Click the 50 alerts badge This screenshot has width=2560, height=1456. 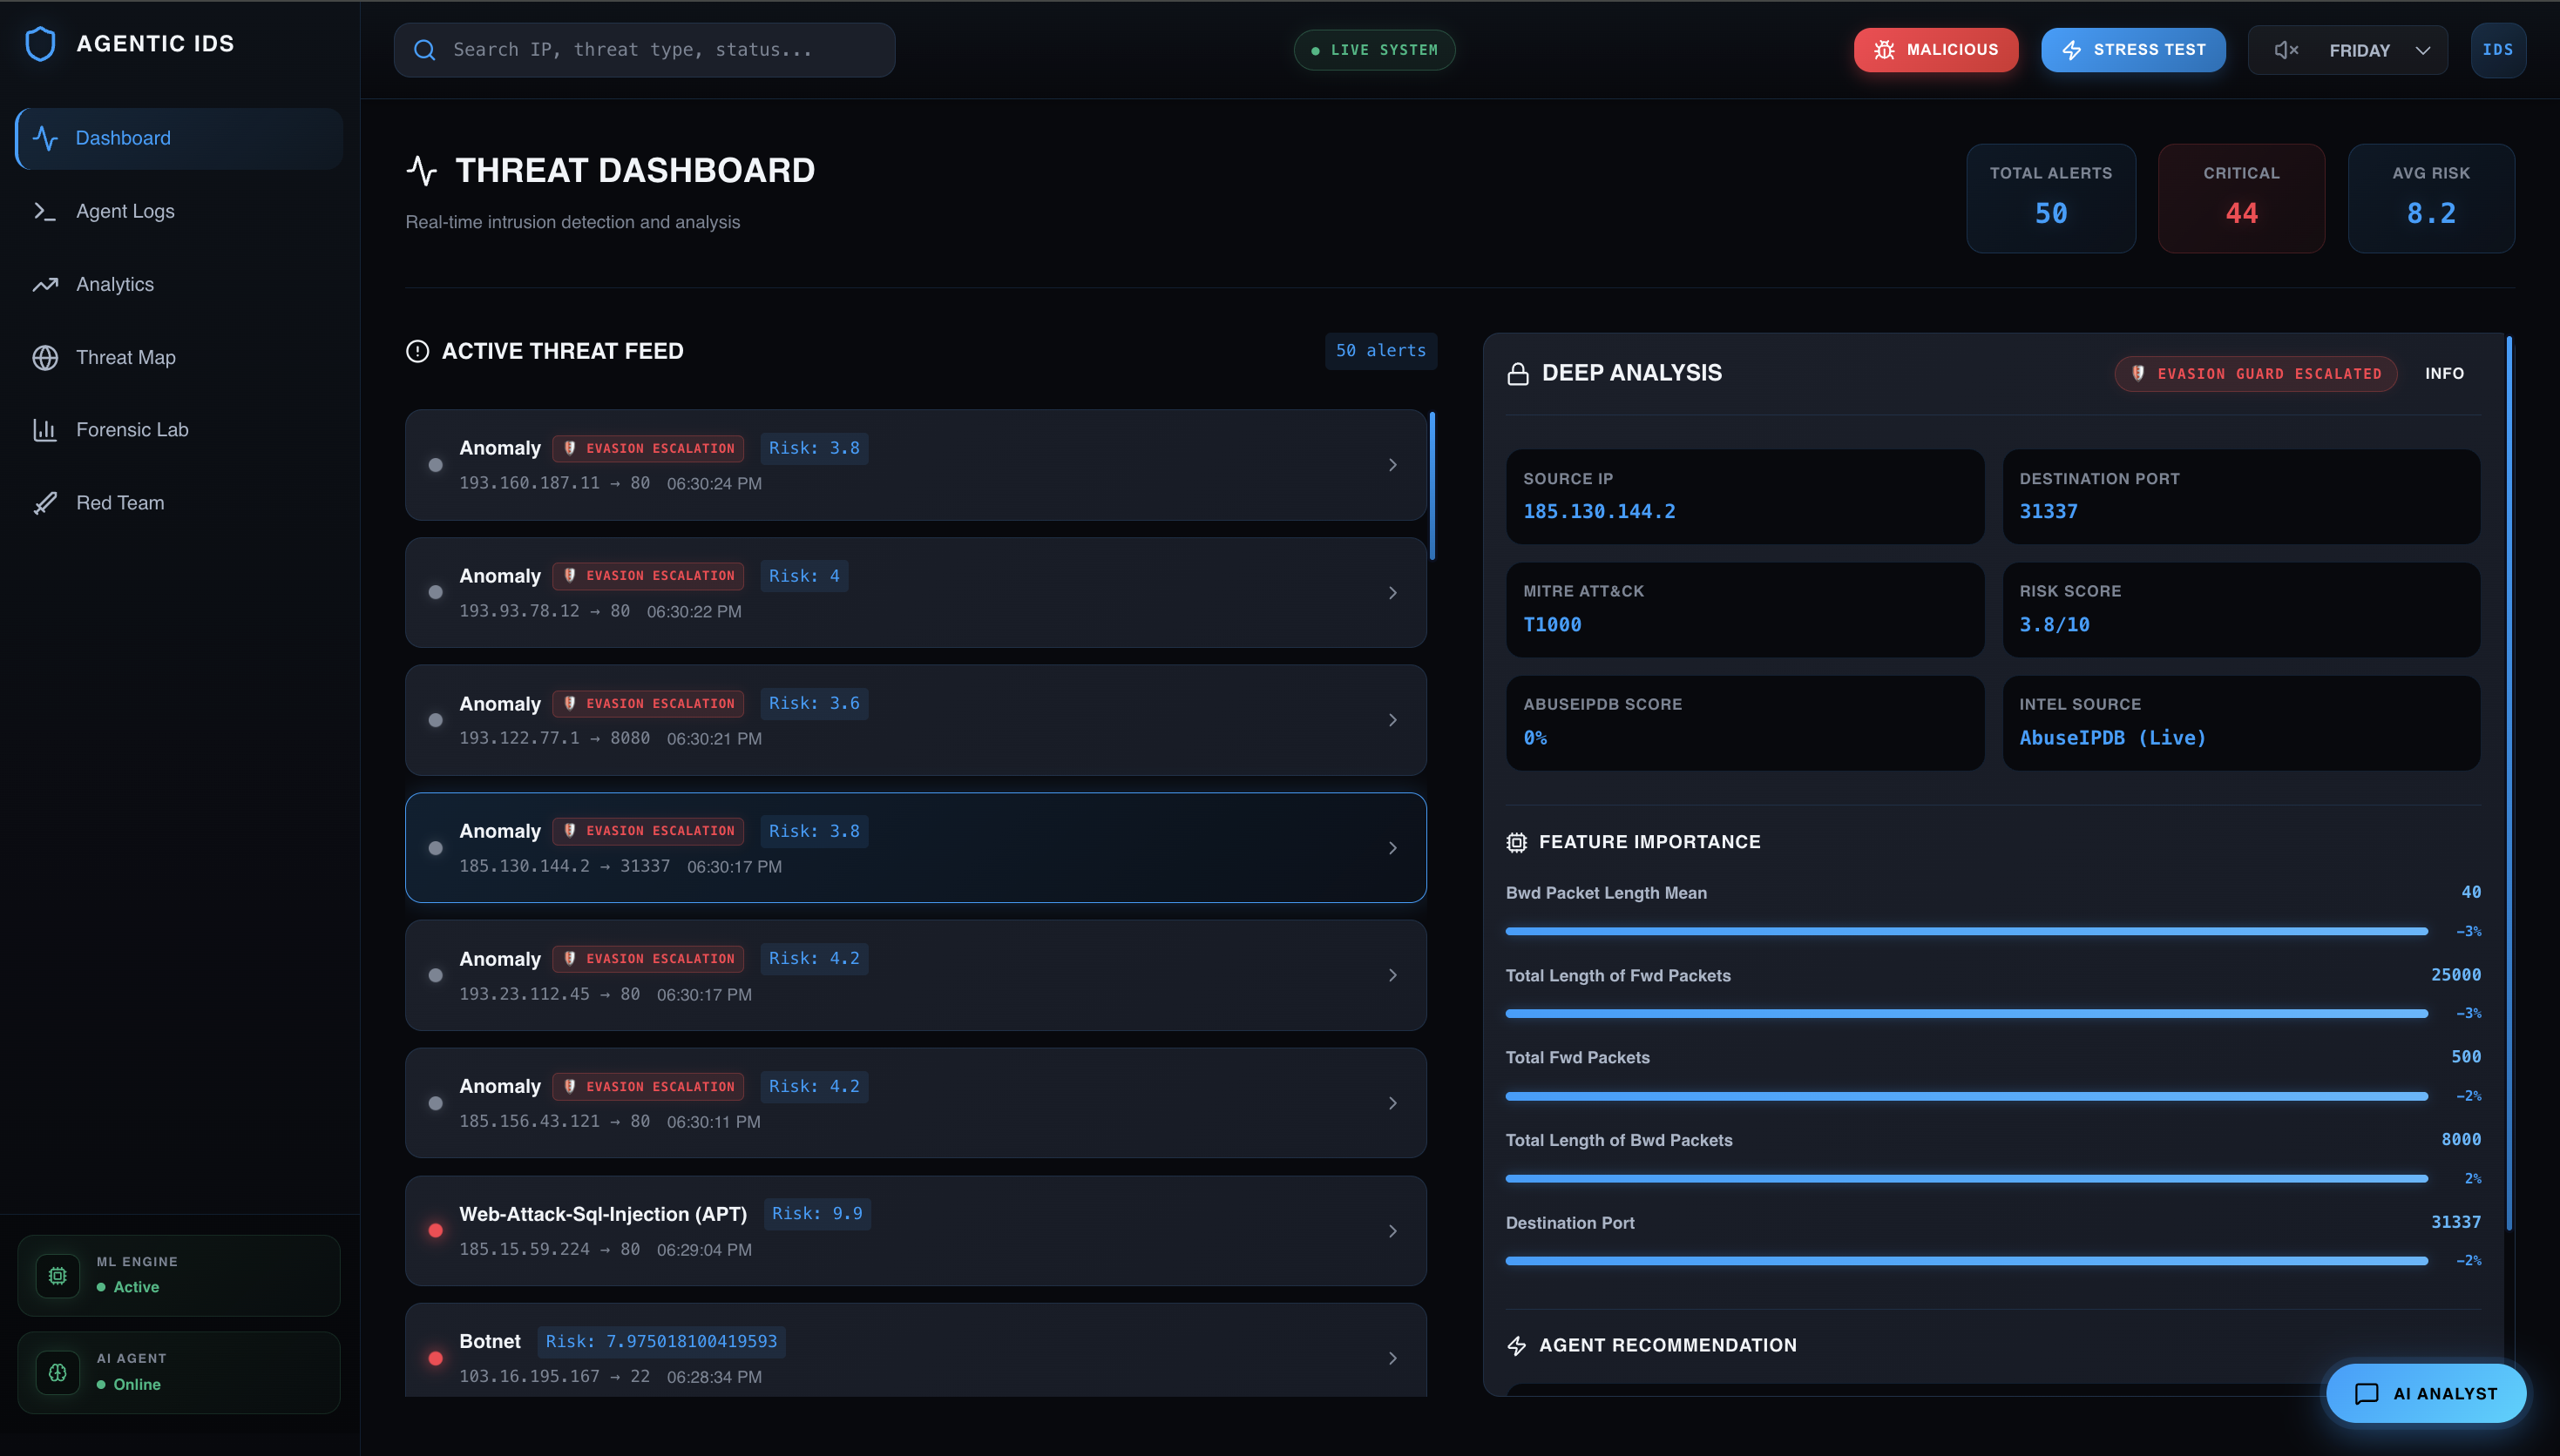1380,351
